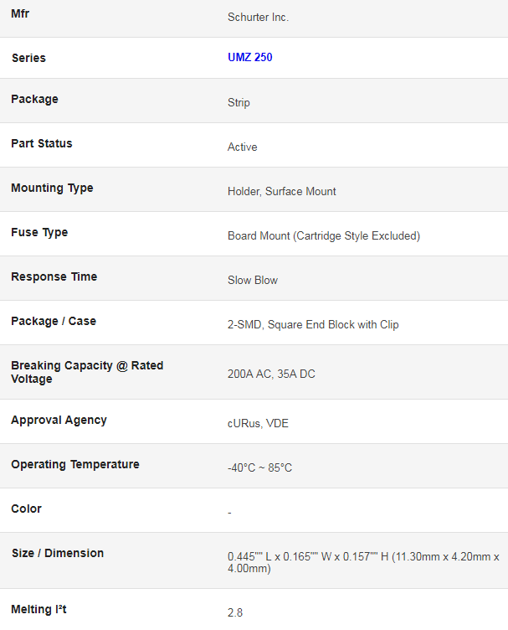Click the Fuse Type label
This screenshot has height=630, width=508.
(39, 232)
